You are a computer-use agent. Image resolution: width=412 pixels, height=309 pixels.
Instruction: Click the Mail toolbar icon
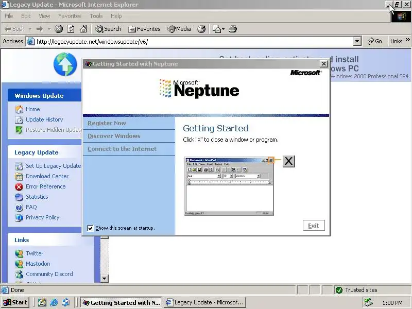pos(217,29)
